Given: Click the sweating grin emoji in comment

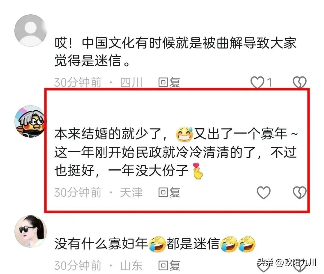Looking at the screenshot, I should click(x=184, y=134).
